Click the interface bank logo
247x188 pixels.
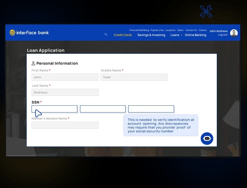[x=29, y=33]
